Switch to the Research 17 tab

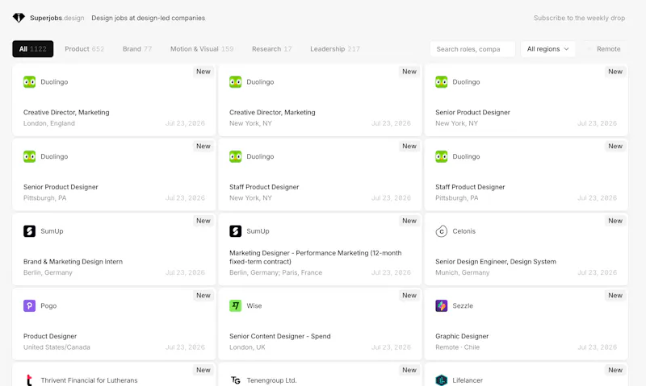tap(272, 49)
